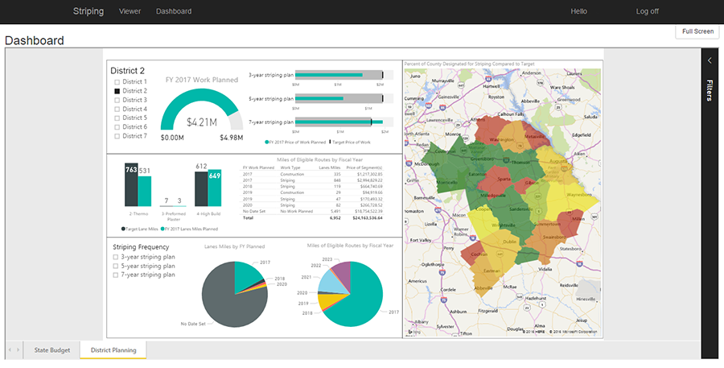Click the Striping brand link
The image size is (724, 368).
coord(88,11)
